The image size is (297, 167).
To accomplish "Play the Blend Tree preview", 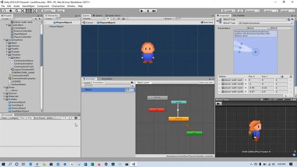I will point(218,103).
